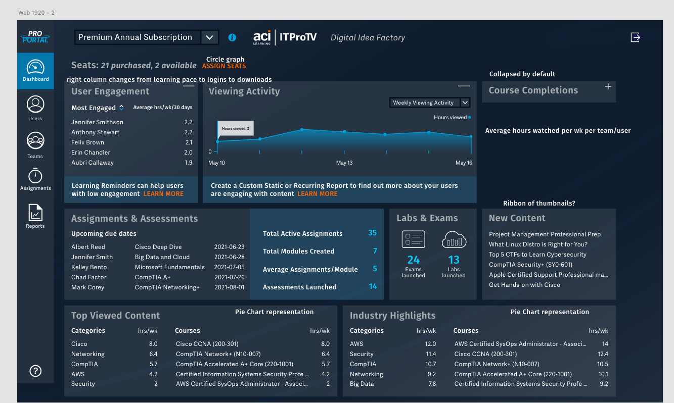
Task: Select the Reports menu label
Action: [35, 226]
